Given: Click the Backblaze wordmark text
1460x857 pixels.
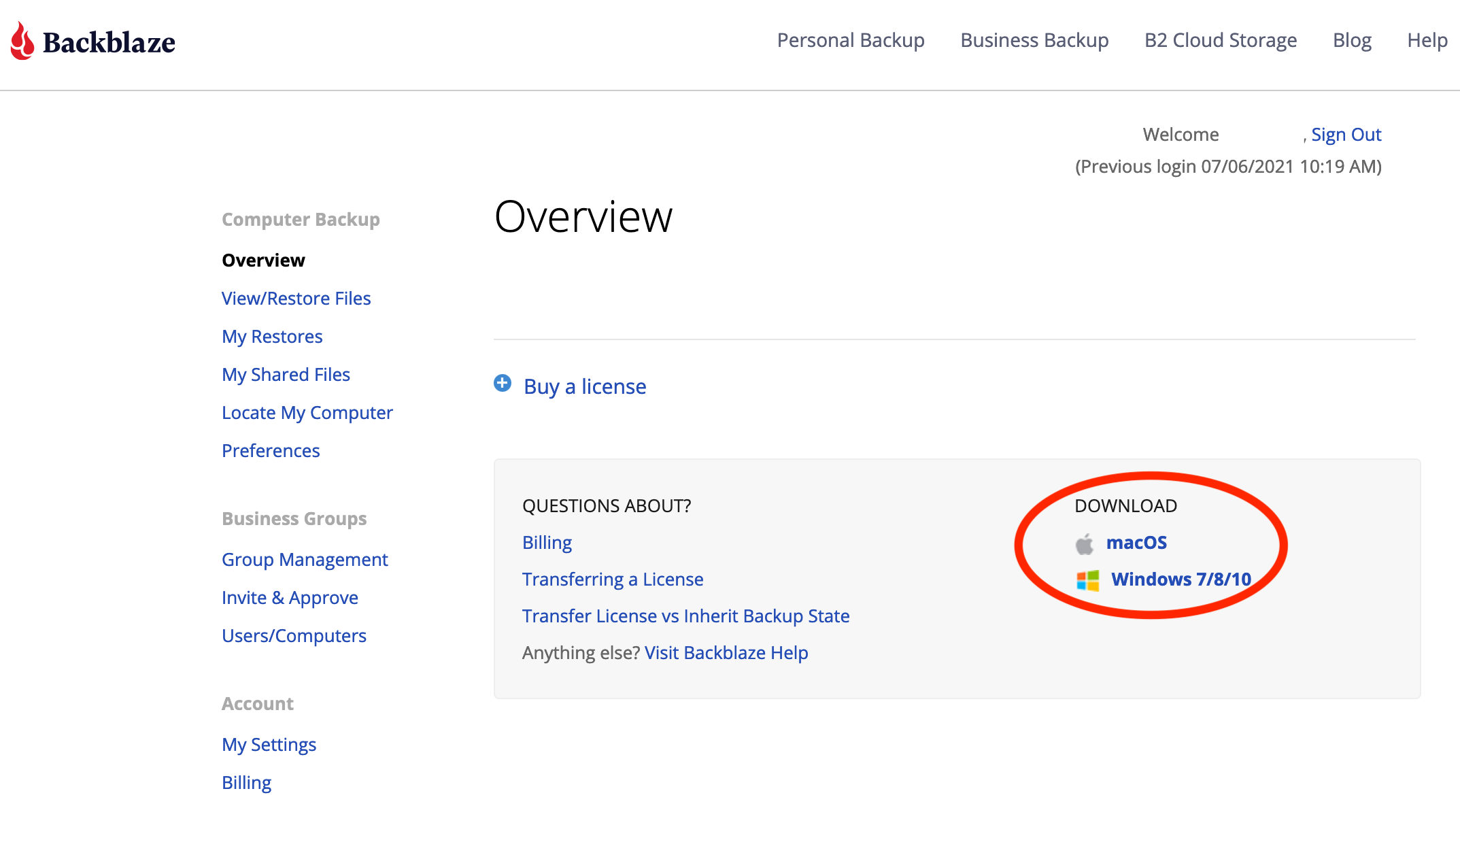Looking at the screenshot, I should click(109, 42).
